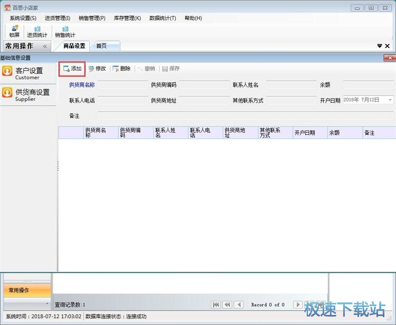
Task: Click the 删除 delete record button
Action: (x=121, y=69)
